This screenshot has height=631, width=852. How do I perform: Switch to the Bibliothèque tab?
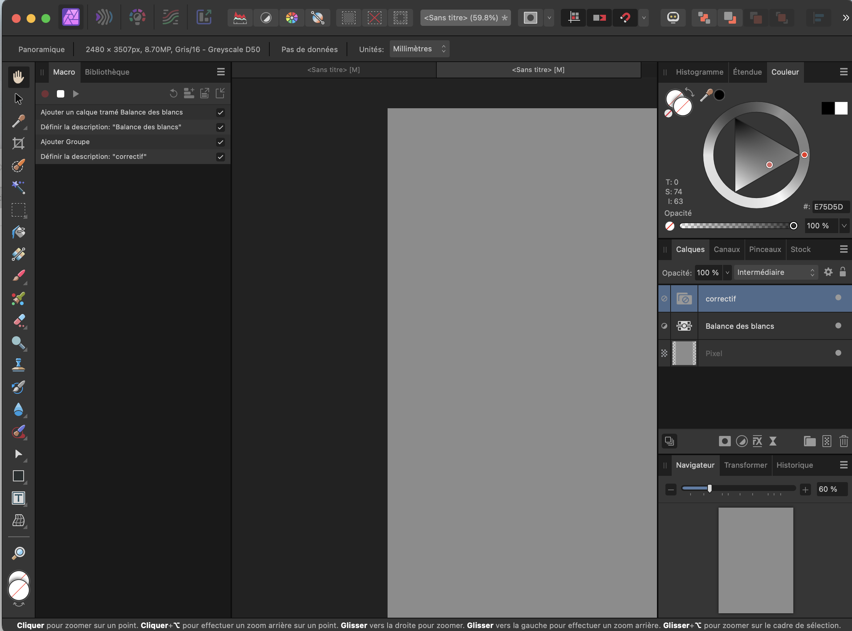point(107,72)
